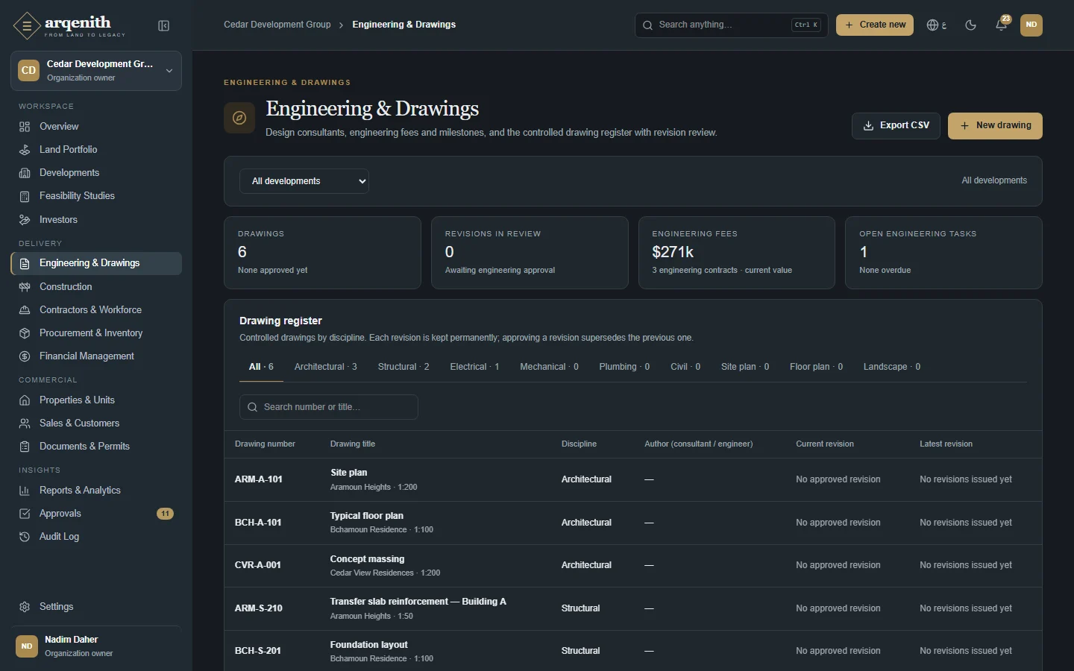
Task: Switch to the Electrical tab
Action: click(x=474, y=367)
